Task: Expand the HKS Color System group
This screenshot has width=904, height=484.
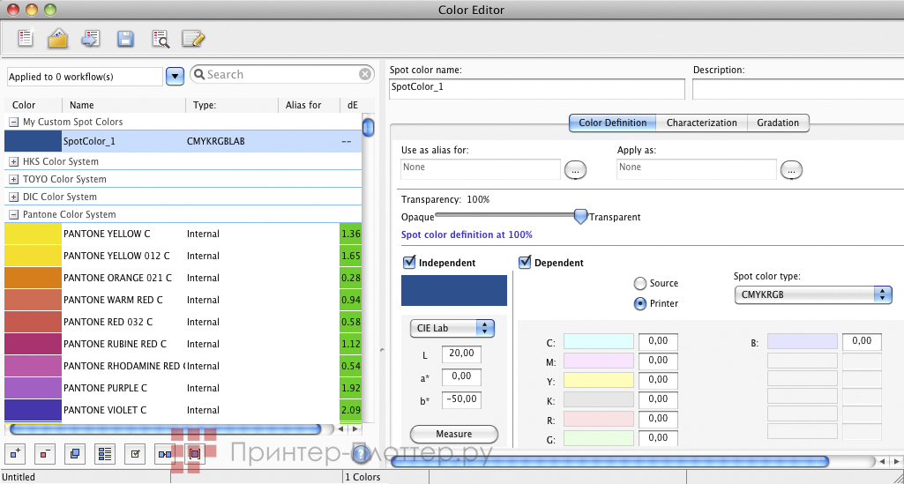Action: pyautogui.click(x=13, y=161)
